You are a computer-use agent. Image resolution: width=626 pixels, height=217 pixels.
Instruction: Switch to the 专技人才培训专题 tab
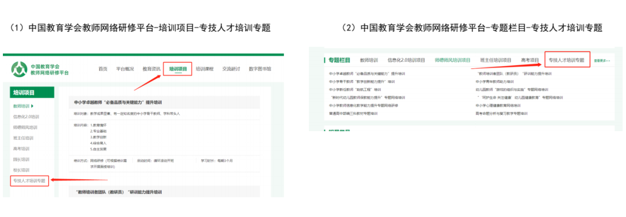[x=567, y=60]
